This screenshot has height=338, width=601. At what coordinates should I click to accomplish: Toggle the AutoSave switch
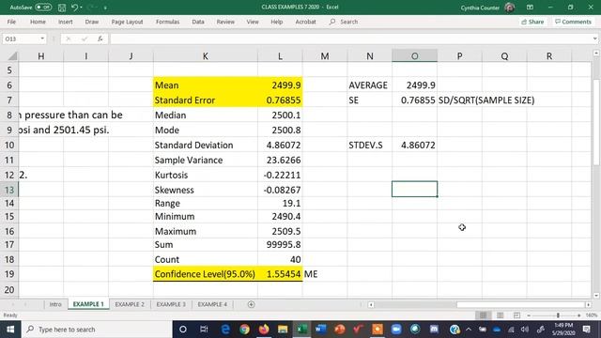(43, 7)
